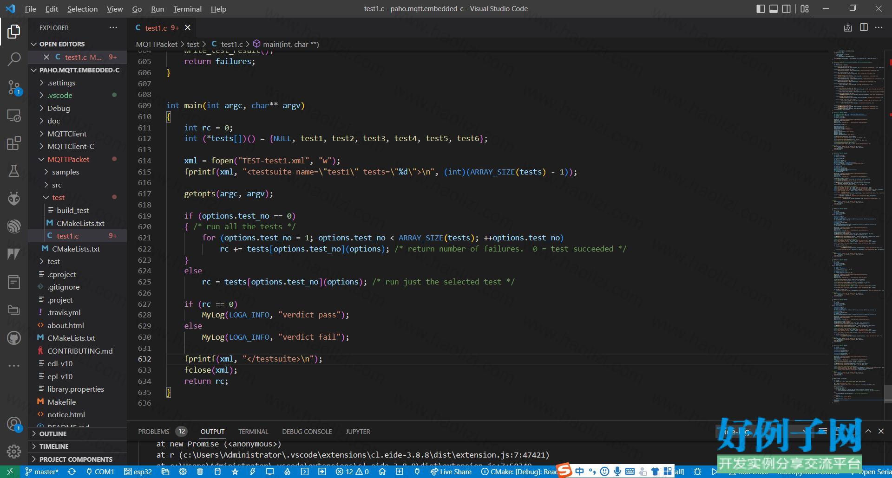Viewport: 892px width, 478px height.
Task: Click the settings gear in status bar
Action: [183, 472]
